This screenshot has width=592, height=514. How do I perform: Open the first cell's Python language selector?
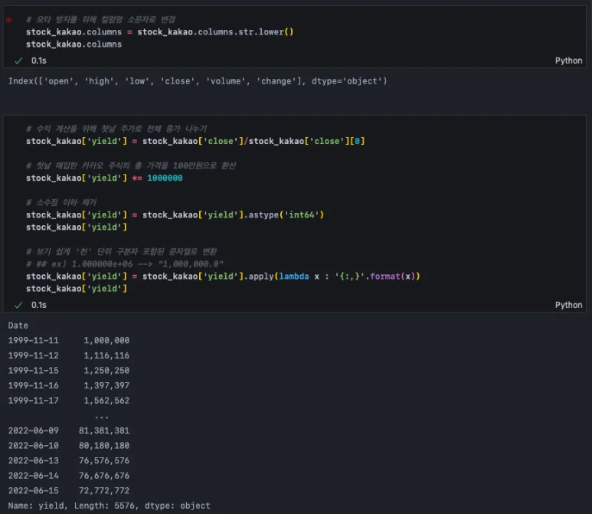[568, 61]
